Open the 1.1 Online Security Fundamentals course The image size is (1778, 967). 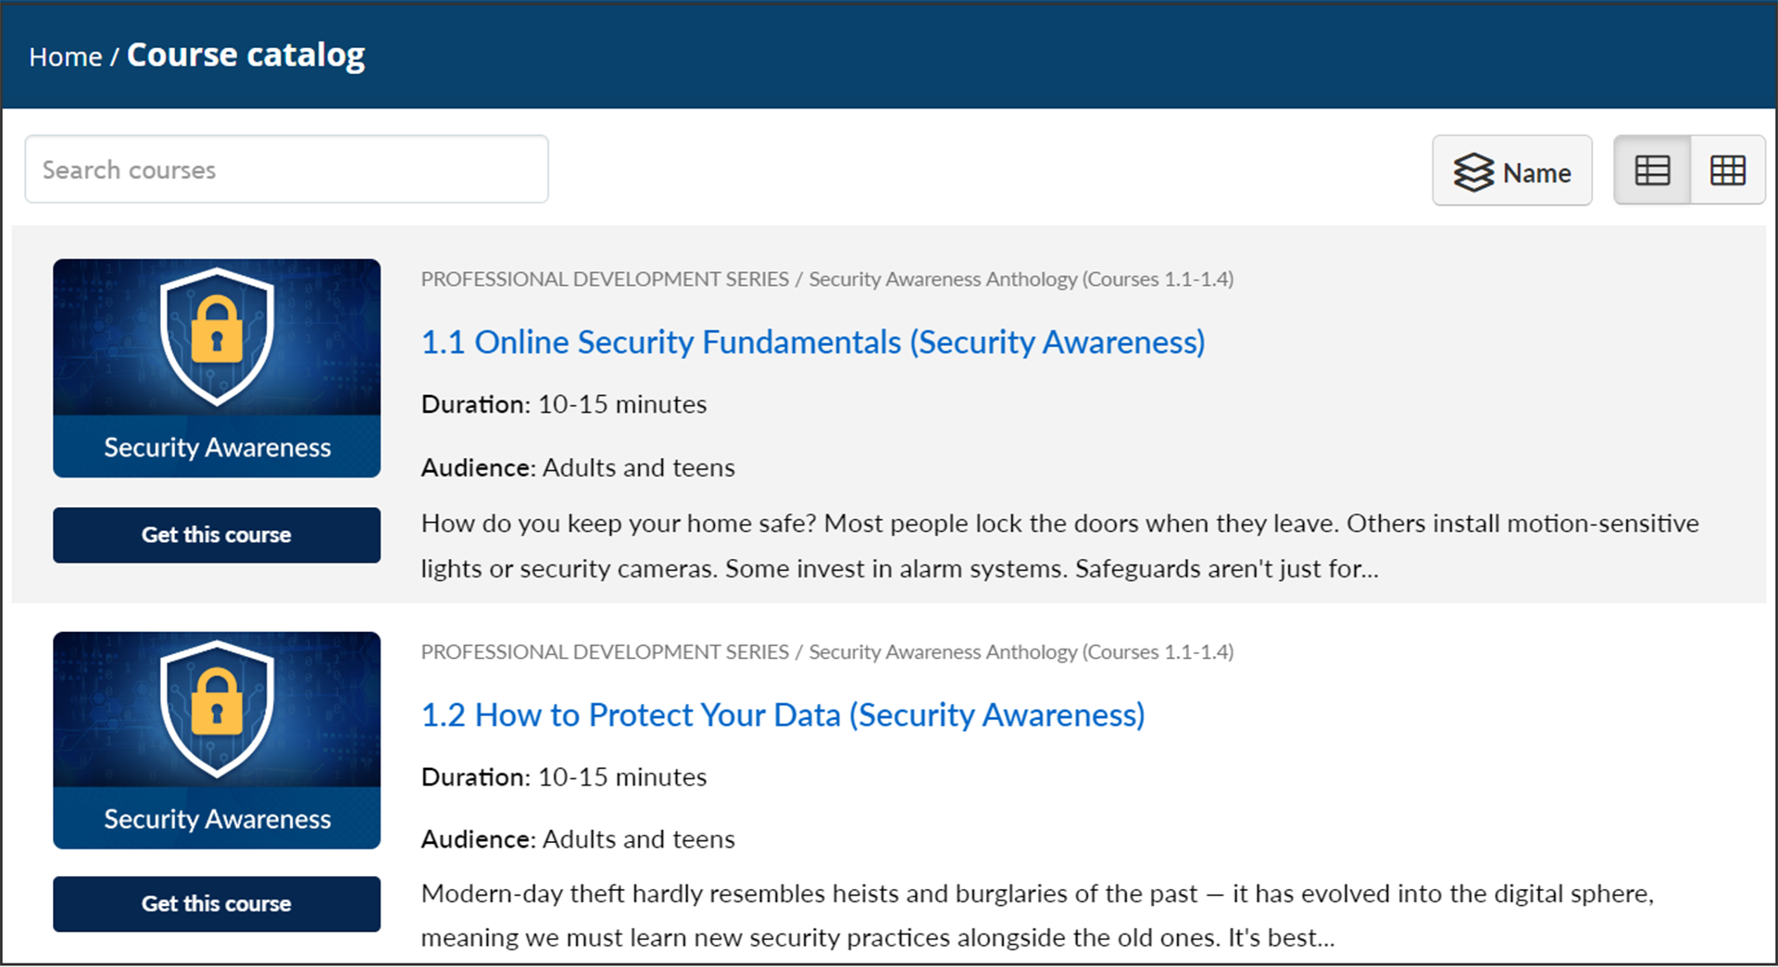click(x=812, y=342)
